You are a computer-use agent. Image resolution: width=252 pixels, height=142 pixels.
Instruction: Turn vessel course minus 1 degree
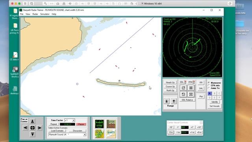click(178, 127)
